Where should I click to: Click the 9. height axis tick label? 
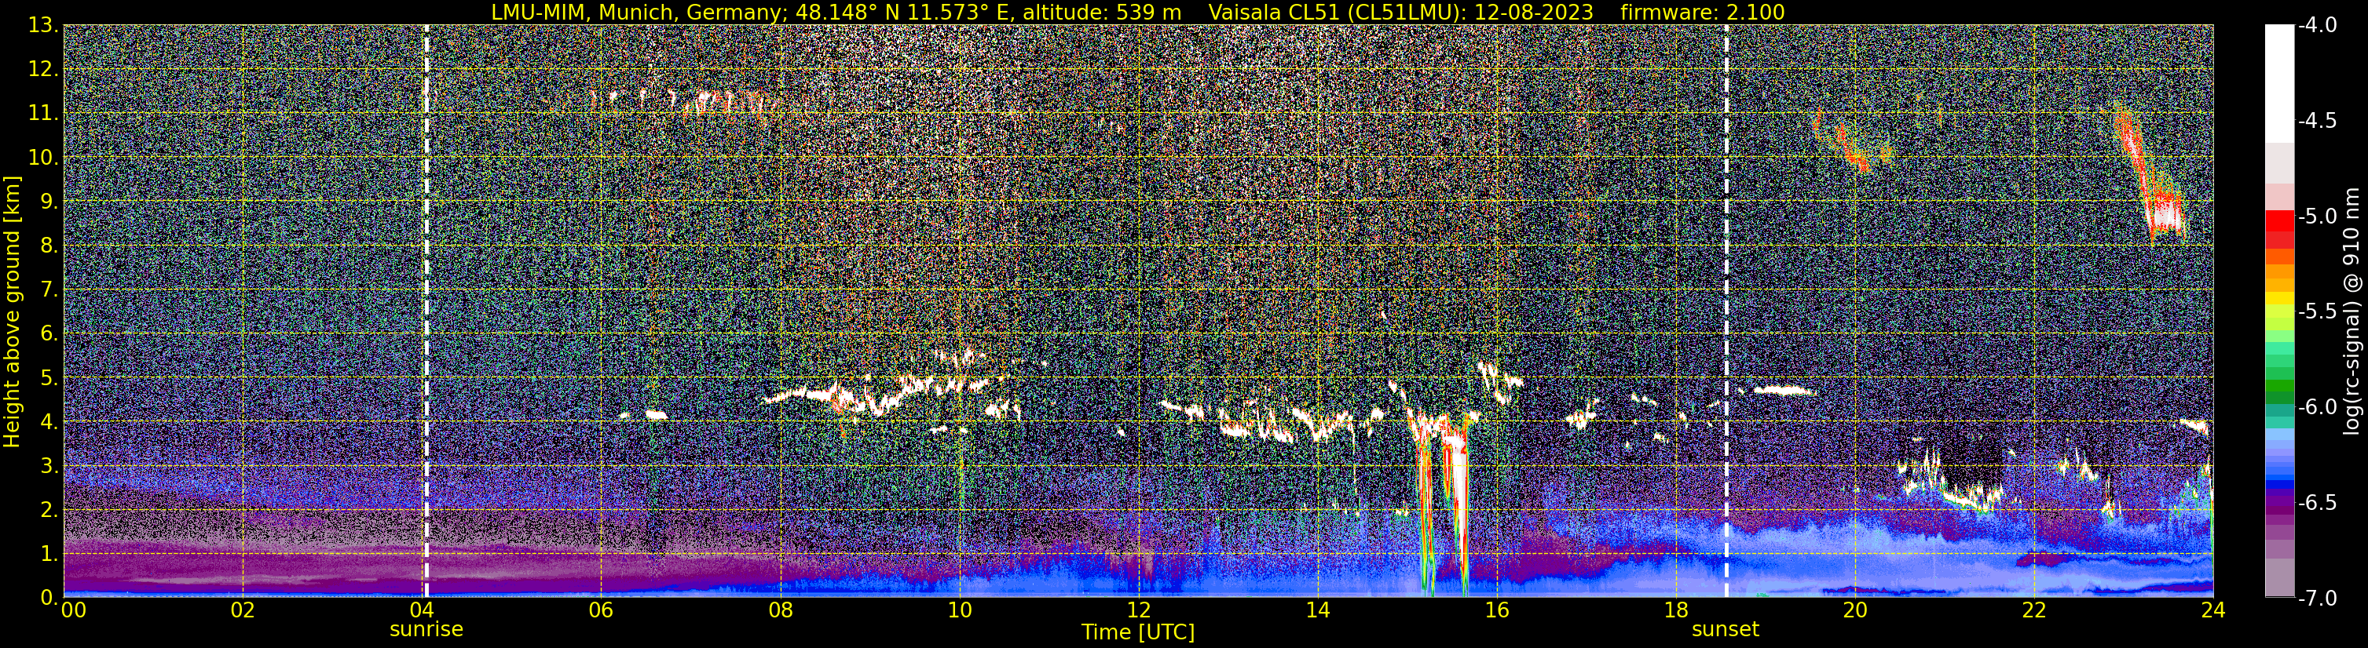point(49,202)
